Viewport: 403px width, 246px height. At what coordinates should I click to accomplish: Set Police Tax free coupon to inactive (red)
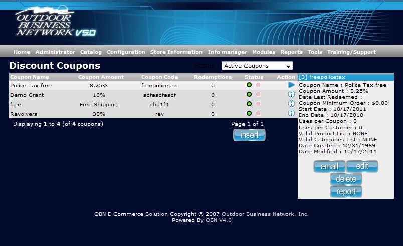coord(258,85)
